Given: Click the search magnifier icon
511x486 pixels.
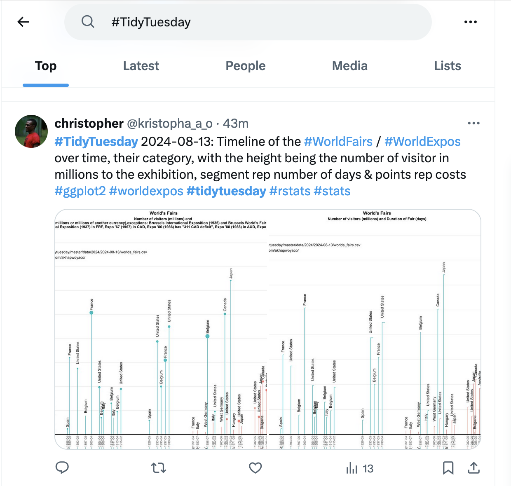Looking at the screenshot, I should coord(88,21).
